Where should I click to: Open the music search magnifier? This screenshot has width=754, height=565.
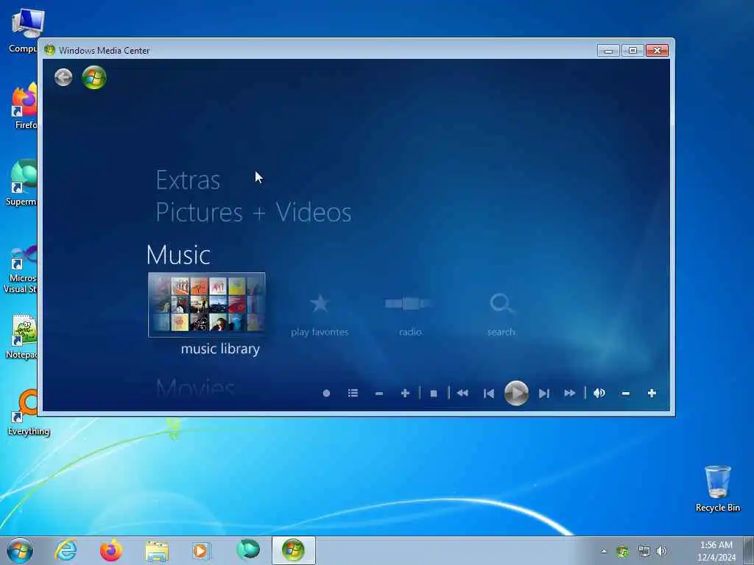pos(501,304)
